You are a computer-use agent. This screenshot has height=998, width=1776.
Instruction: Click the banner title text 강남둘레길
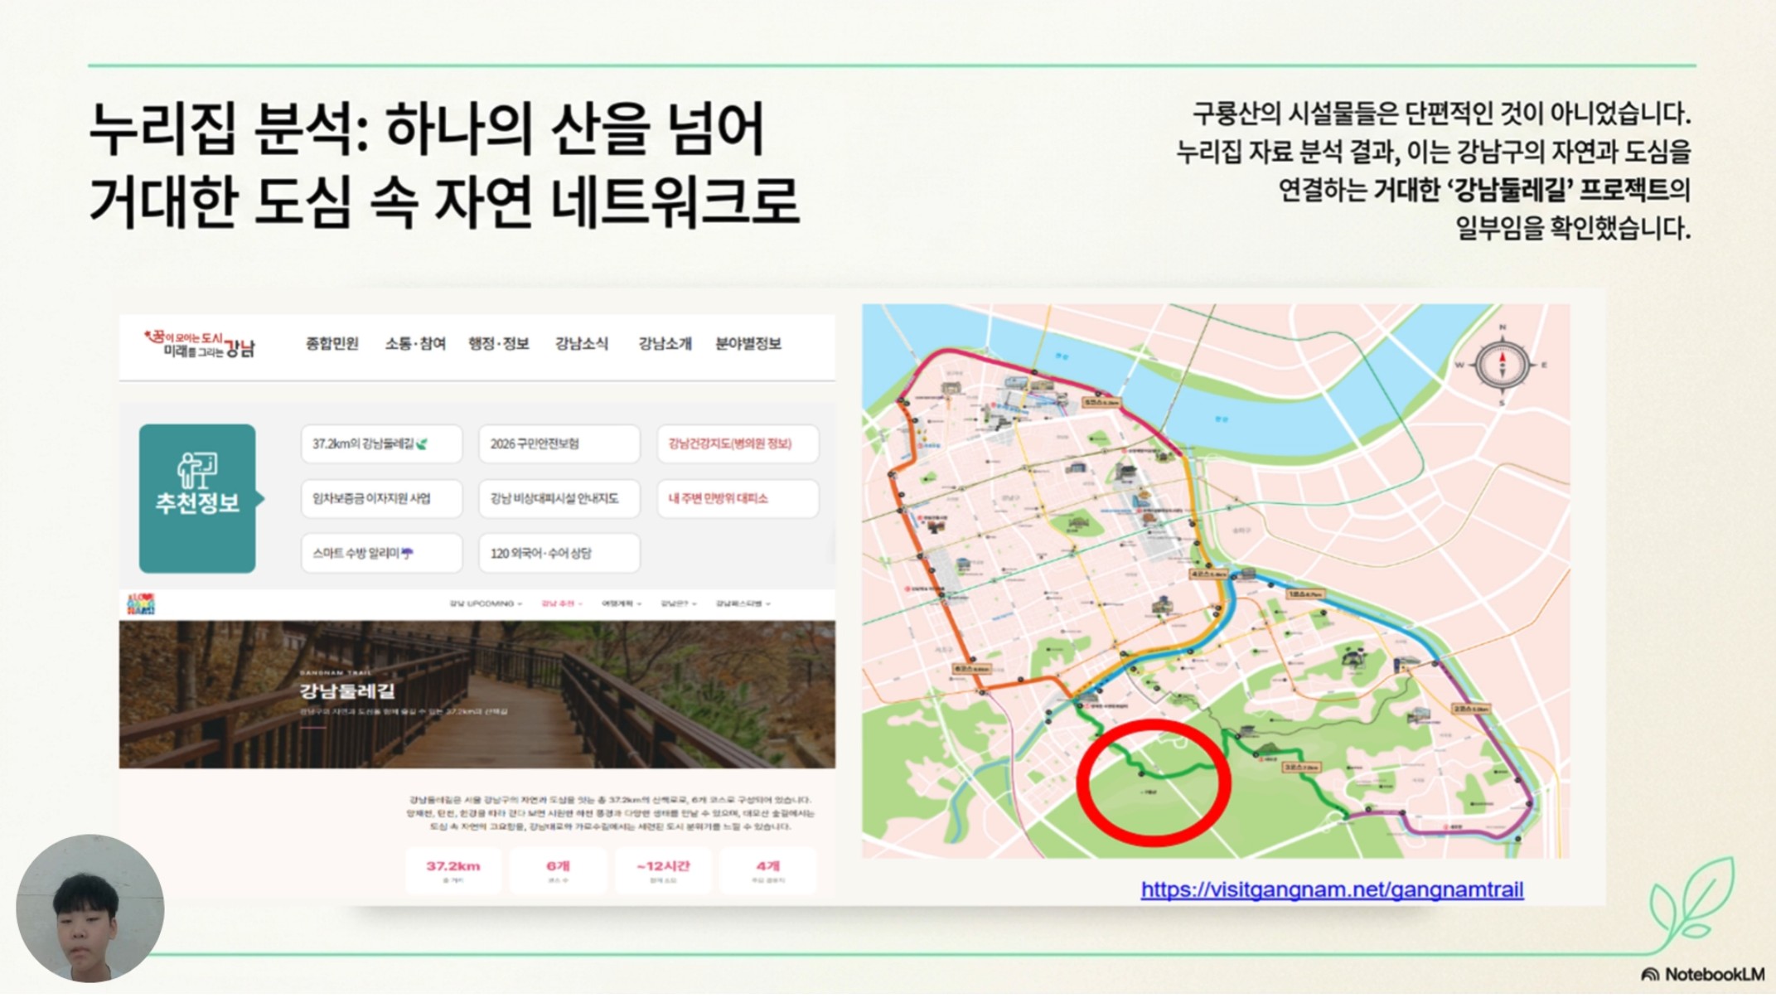(x=347, y=690)
